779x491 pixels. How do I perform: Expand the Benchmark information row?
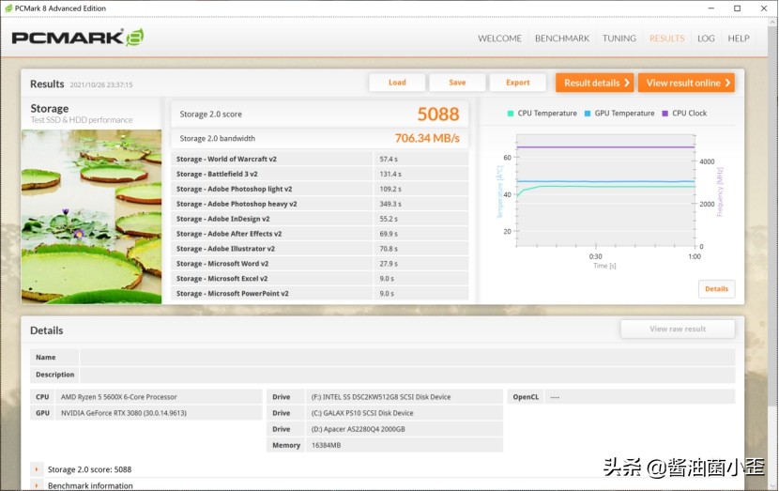pos(37,485)
